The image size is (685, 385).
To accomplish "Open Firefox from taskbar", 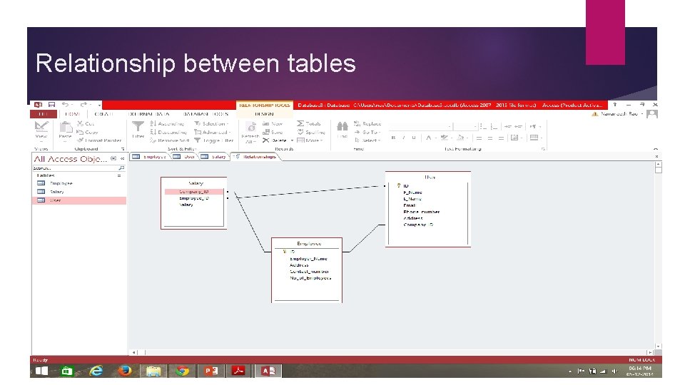I will [x=124, y=371].
